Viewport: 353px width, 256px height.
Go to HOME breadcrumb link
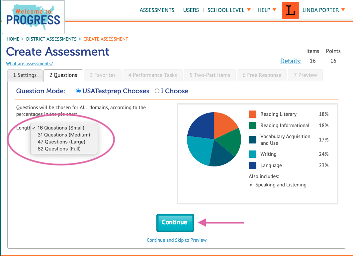[13, 39]
